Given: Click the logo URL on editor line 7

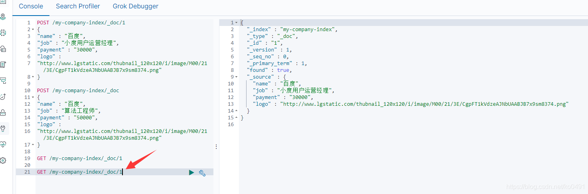Looking at the screenshot, I should (x=122, y=67).
